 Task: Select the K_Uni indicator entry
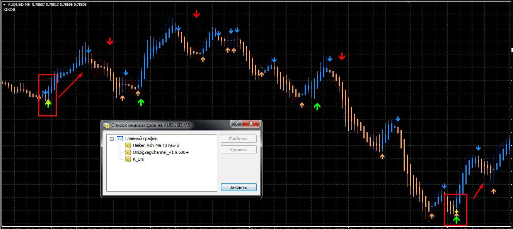[x=138, y=159]
